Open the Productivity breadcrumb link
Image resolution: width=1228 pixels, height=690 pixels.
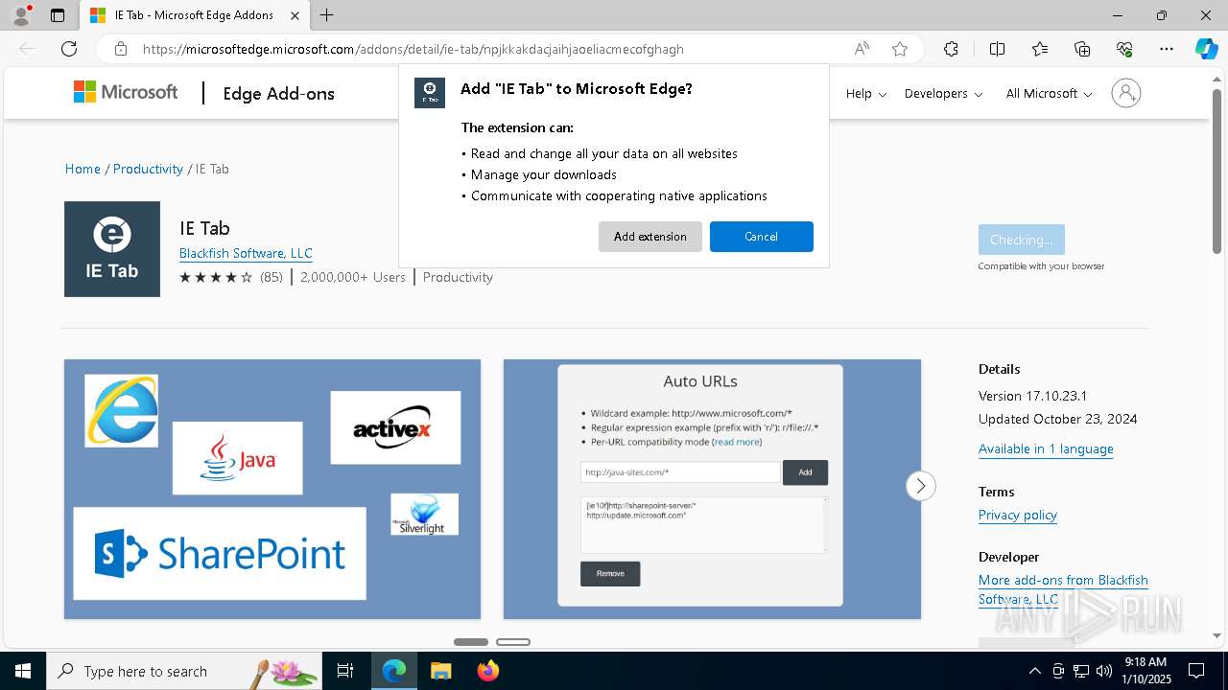click(148, 169)
